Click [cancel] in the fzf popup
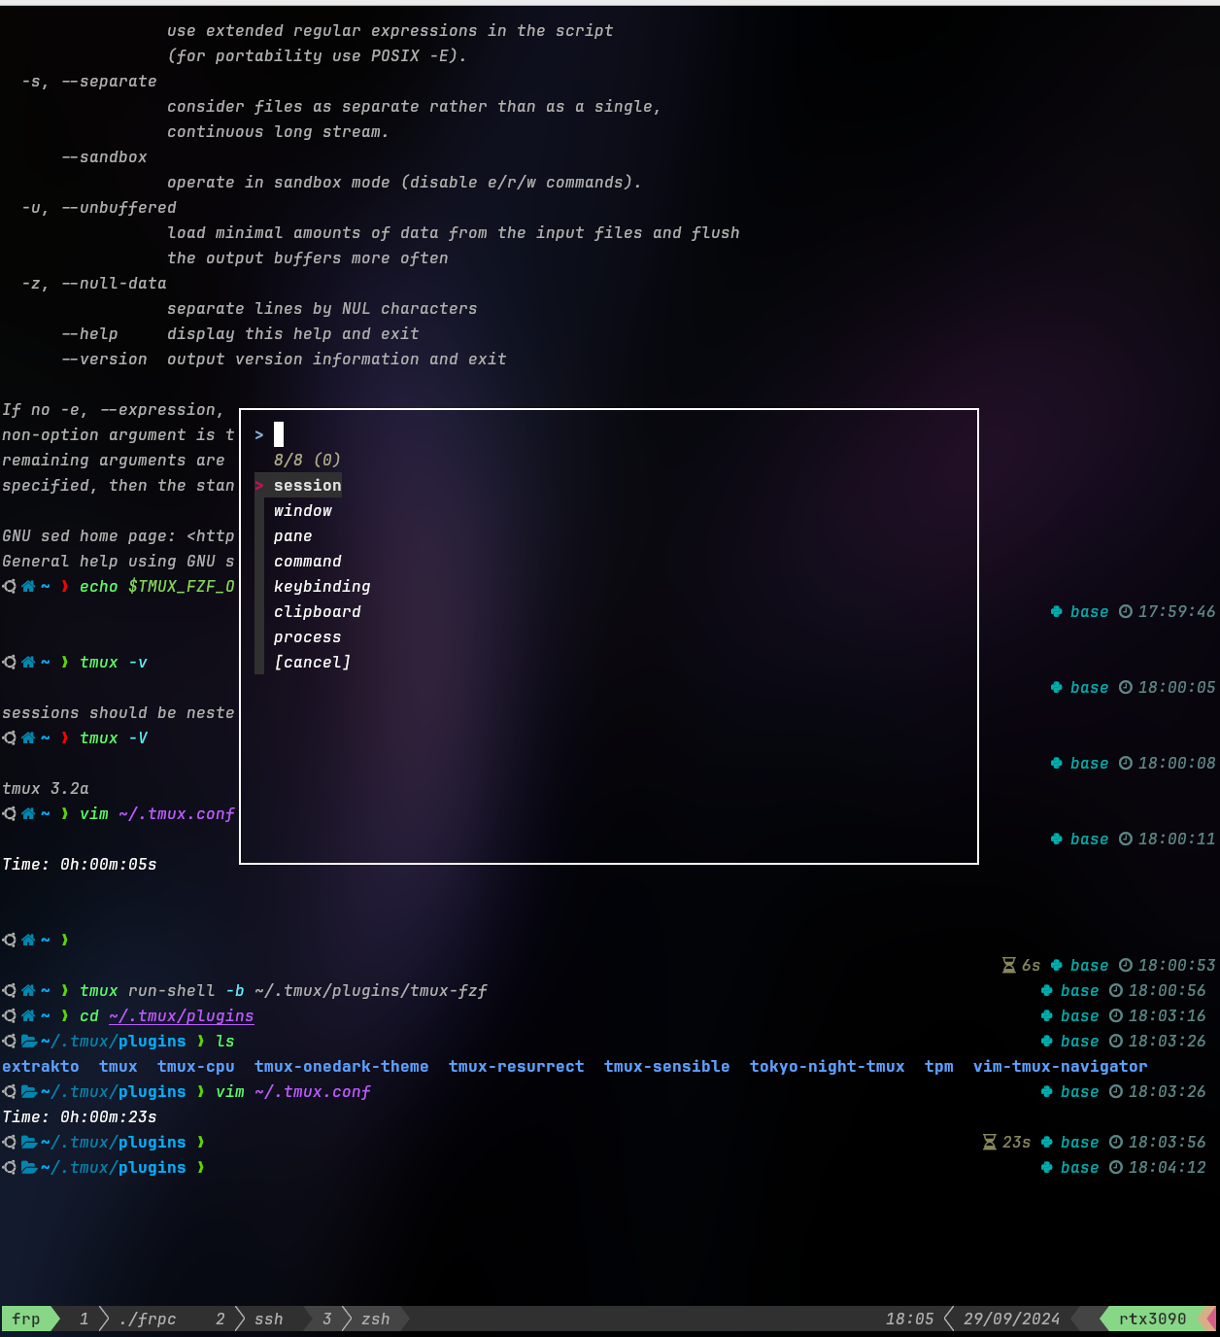The image size is (1220, 1337). pyautogui.click(x=313, y=662)
